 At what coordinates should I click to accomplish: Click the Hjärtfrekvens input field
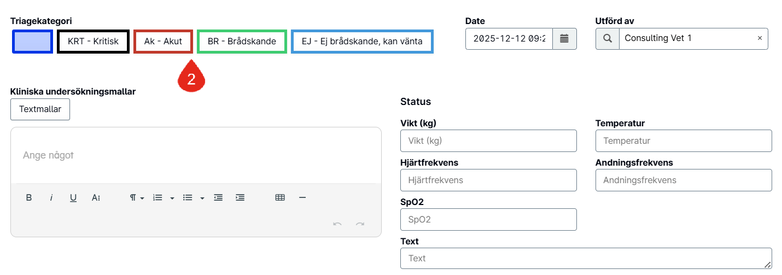click(488, 180)
